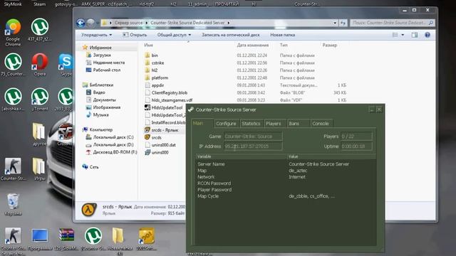Select the Map Cycle variable row
The height and width of the screenshot is (256, 456).
286,196
